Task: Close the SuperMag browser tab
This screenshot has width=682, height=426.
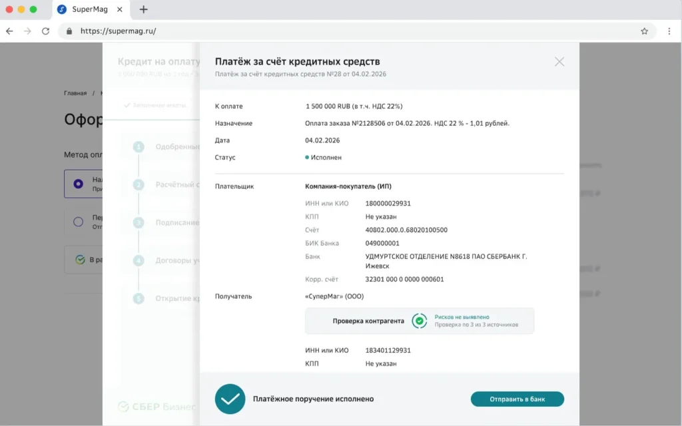Action: [120, 9]
